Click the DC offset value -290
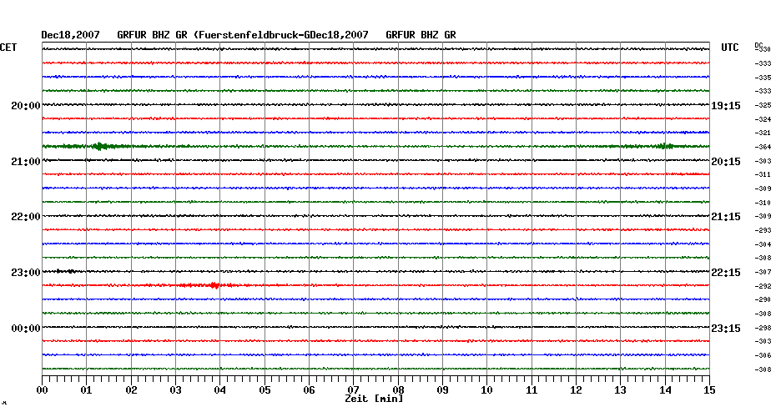 pyautogui.click(x=763, y=299)
